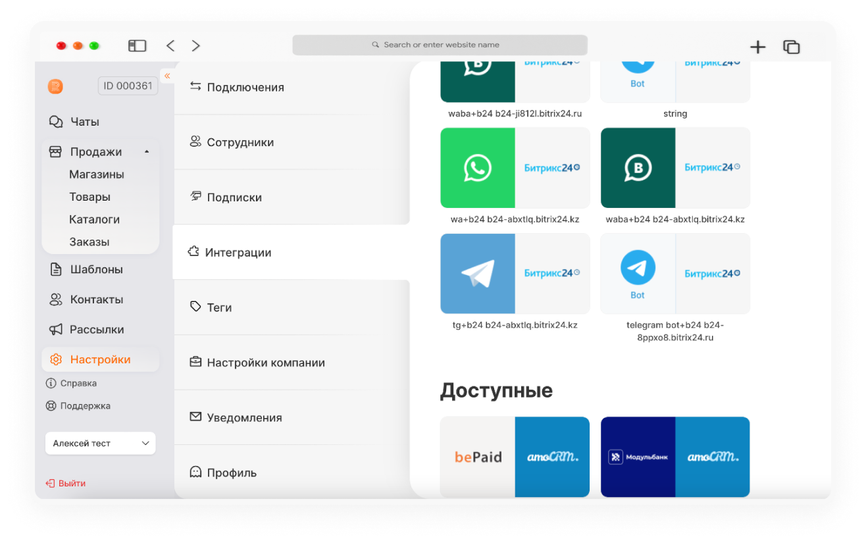Viewport: 866px width, 543px height.
Task: Collapse the Продажи submenu arrow
Action: [147, 152]
